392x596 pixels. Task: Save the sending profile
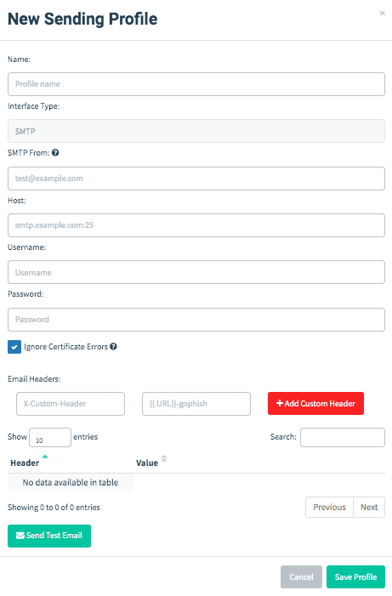tap(355, 577)
